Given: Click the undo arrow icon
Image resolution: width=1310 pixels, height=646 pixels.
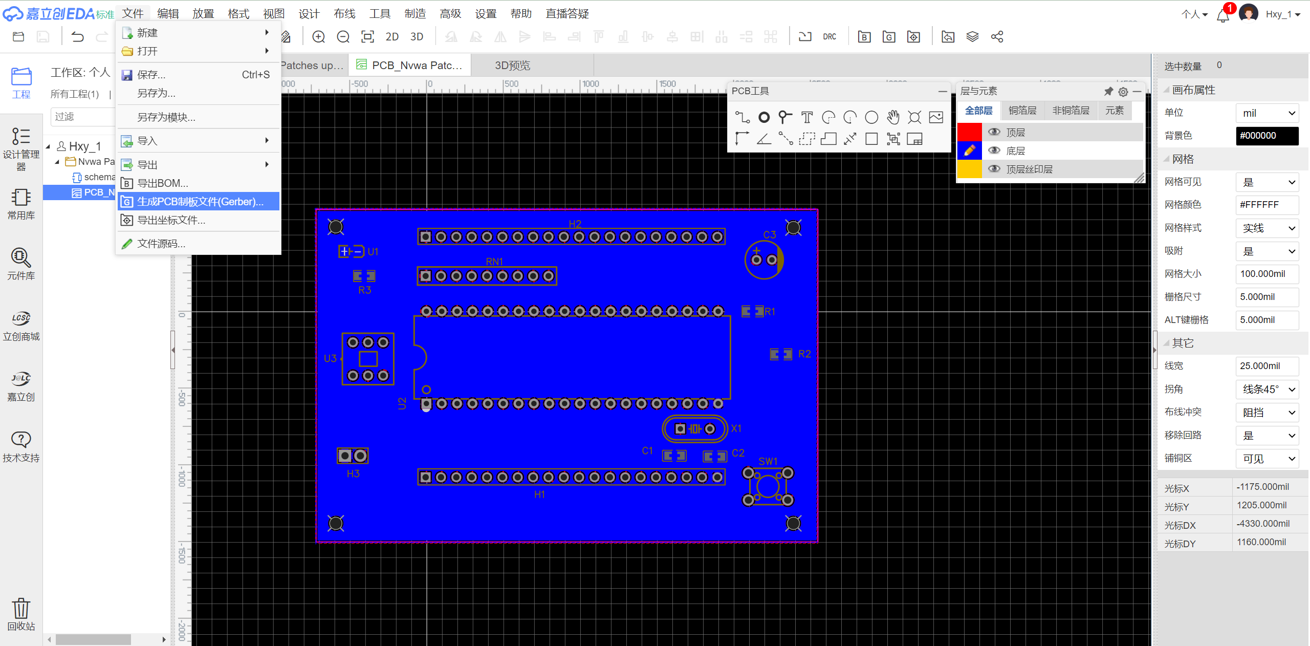Looking at the screenshot, I should (x=77, y=37).
